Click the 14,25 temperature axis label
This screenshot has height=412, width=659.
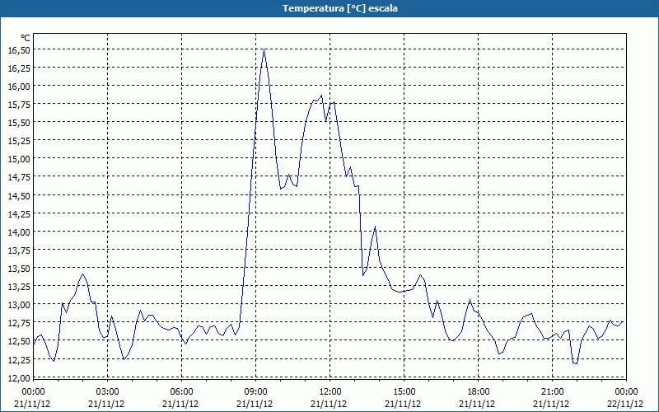coord(19,213)
